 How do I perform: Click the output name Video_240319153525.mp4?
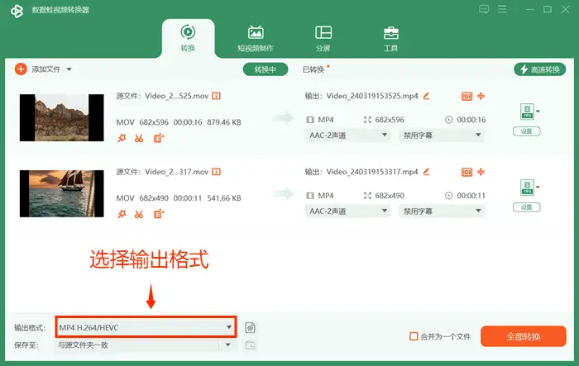point(372,96)
